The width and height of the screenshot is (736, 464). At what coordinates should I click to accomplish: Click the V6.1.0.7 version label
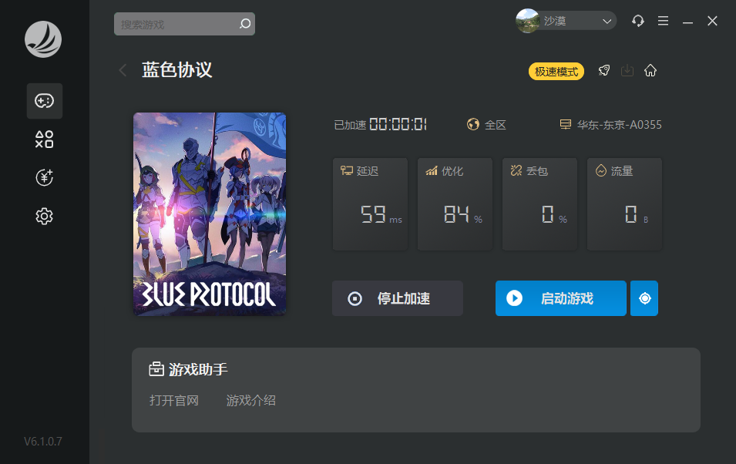coord(43,442)
